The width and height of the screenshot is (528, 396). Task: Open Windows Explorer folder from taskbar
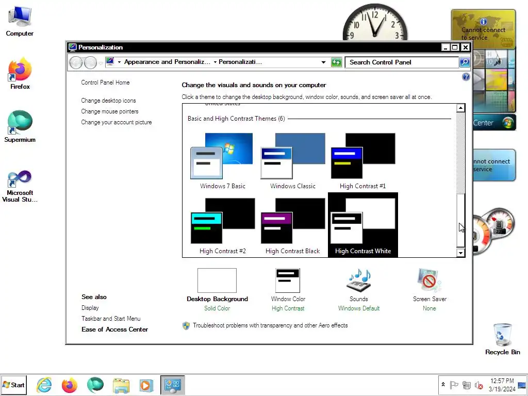click(121, 385)
